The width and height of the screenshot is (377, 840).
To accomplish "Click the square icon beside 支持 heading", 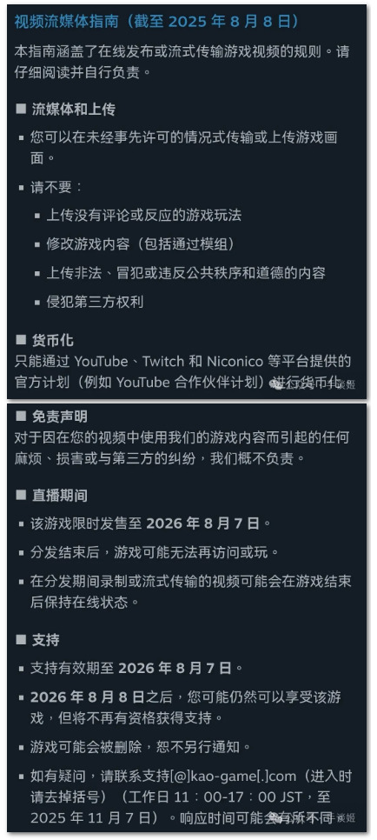I will pos(21,640).
